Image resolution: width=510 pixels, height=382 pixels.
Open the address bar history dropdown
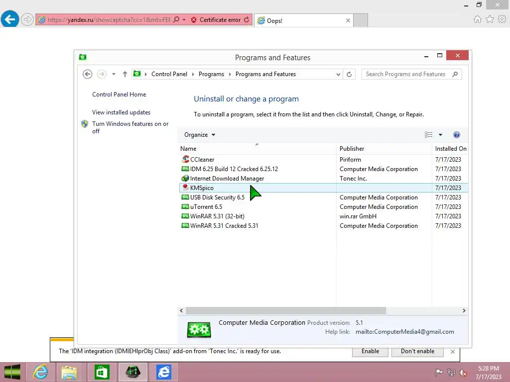[x=338, y=74]
